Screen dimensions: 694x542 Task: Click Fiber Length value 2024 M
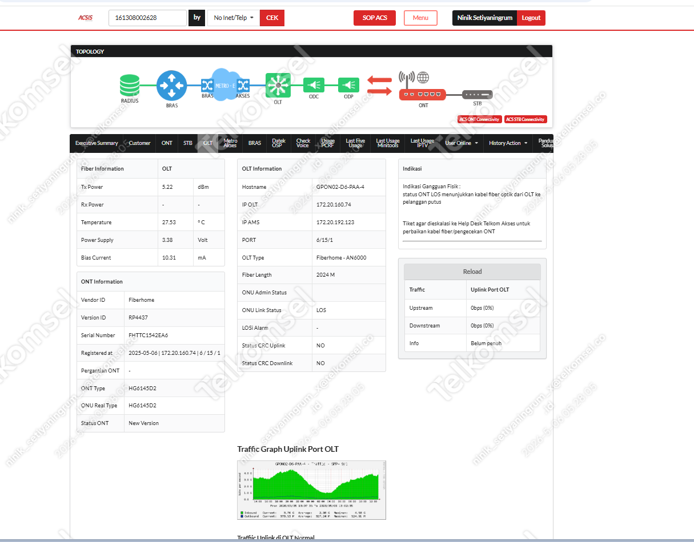(326, 275)
